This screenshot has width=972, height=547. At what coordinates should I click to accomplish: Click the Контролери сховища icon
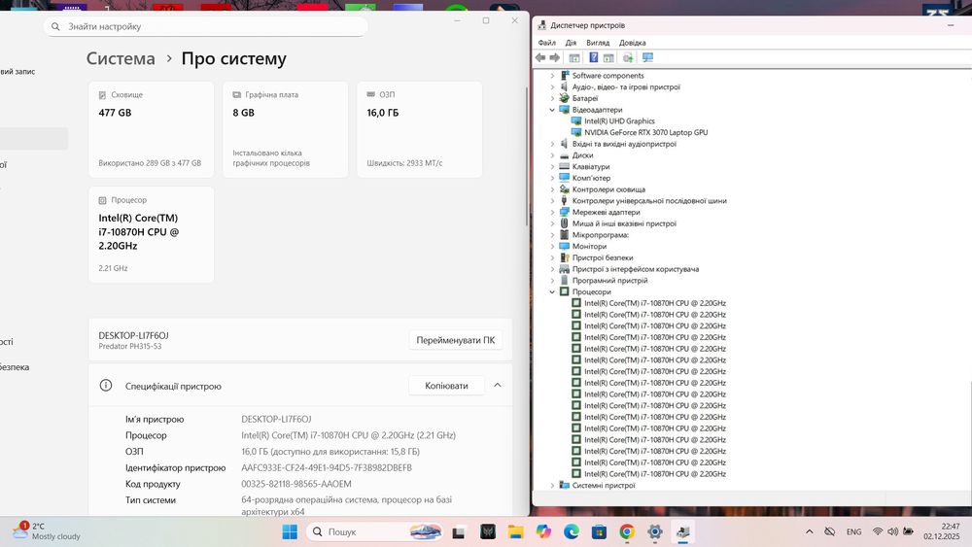pyautogui.click(x=564, y=188)
